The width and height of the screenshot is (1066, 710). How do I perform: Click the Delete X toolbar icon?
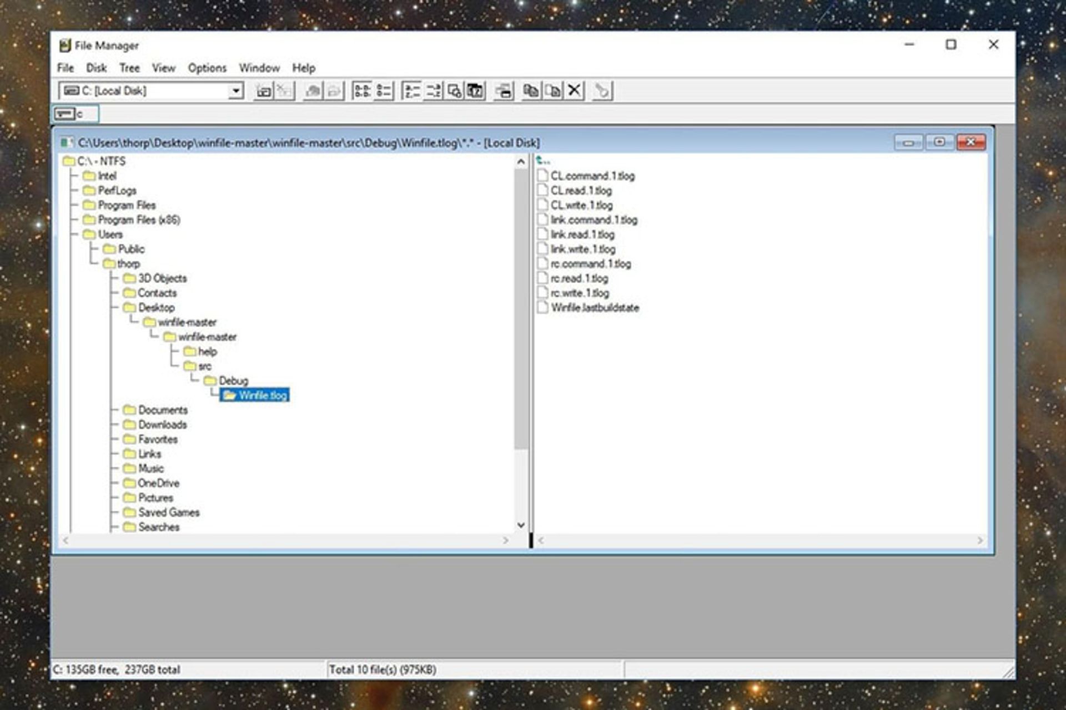point(575,91)
